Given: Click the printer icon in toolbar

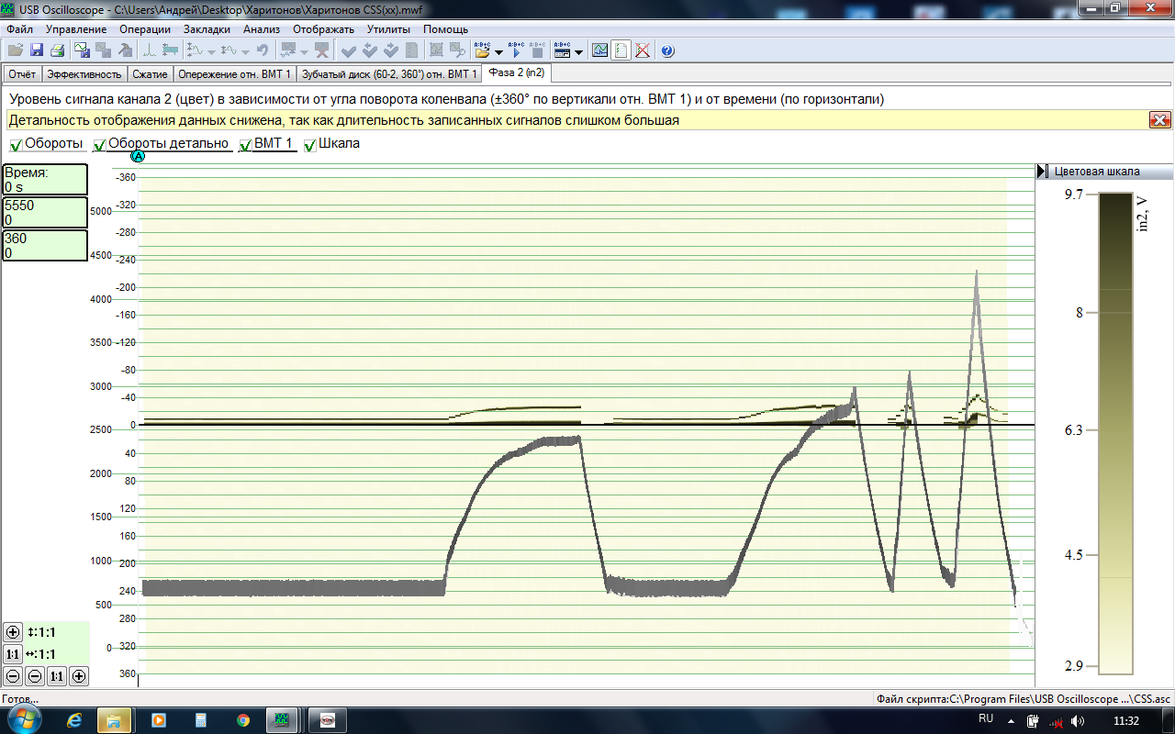Looking at the screenshot, I should pos(57,50).
